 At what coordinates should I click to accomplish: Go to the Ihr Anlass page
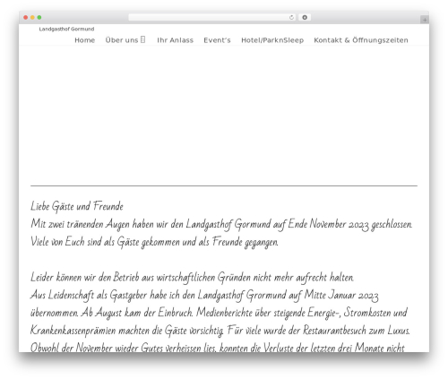click(176, 40)
